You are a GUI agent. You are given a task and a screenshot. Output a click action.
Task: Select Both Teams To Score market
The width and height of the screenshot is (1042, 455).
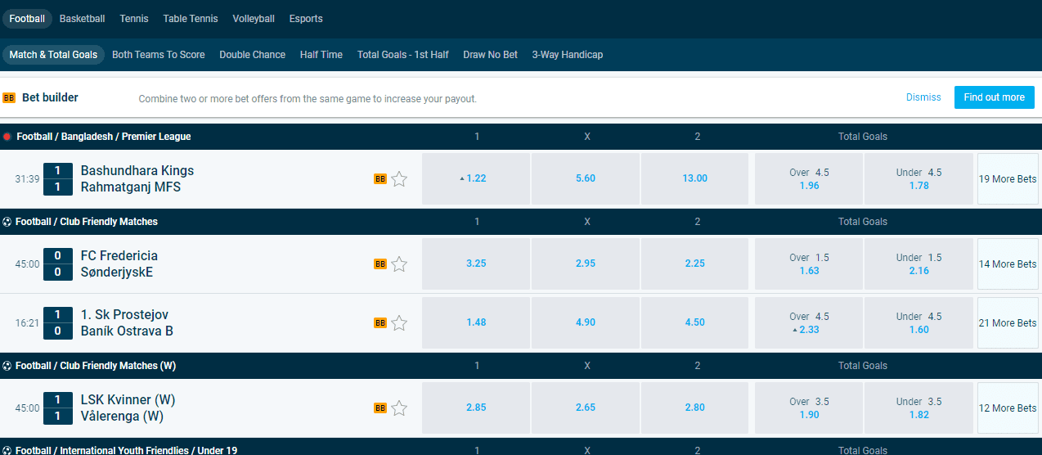click(159, 55)
